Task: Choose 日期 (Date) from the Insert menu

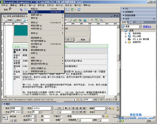Action: pos(46,47)
